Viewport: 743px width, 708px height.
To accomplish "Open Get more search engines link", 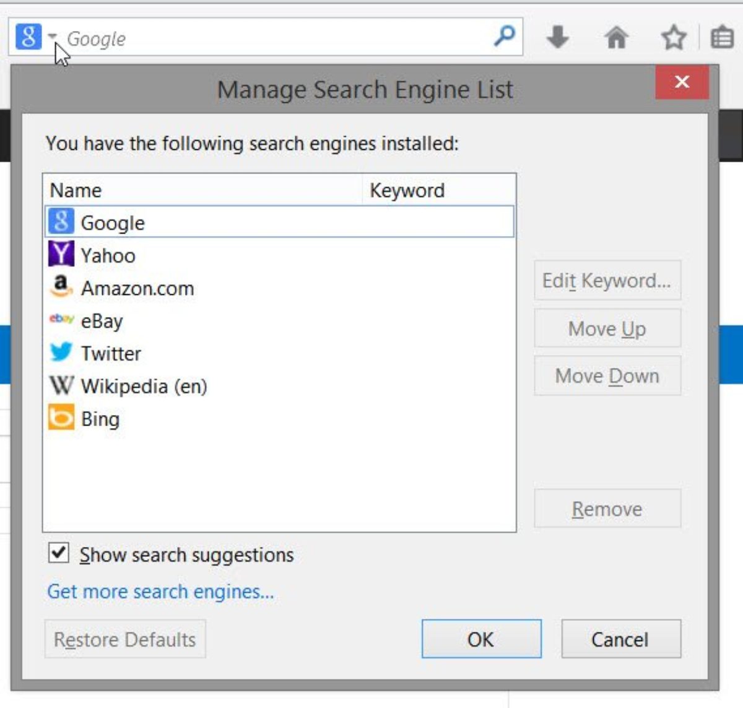I will point(160,592).
